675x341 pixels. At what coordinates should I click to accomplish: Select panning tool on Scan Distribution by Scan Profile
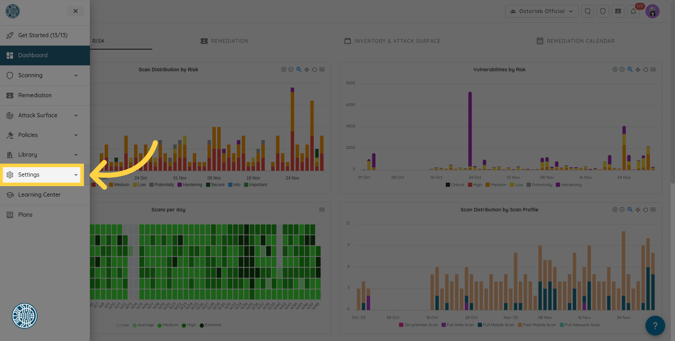638,210
